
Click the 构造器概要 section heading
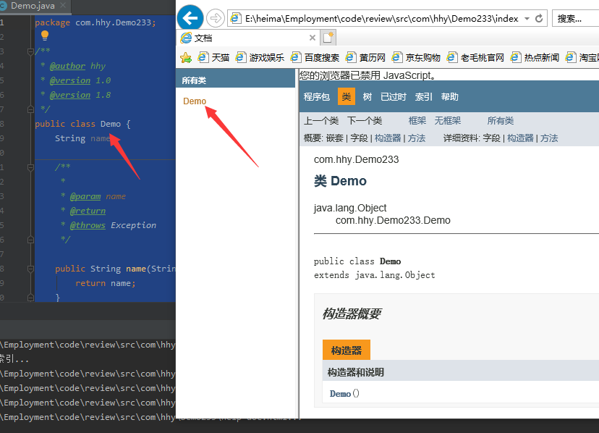click(352, 314)
